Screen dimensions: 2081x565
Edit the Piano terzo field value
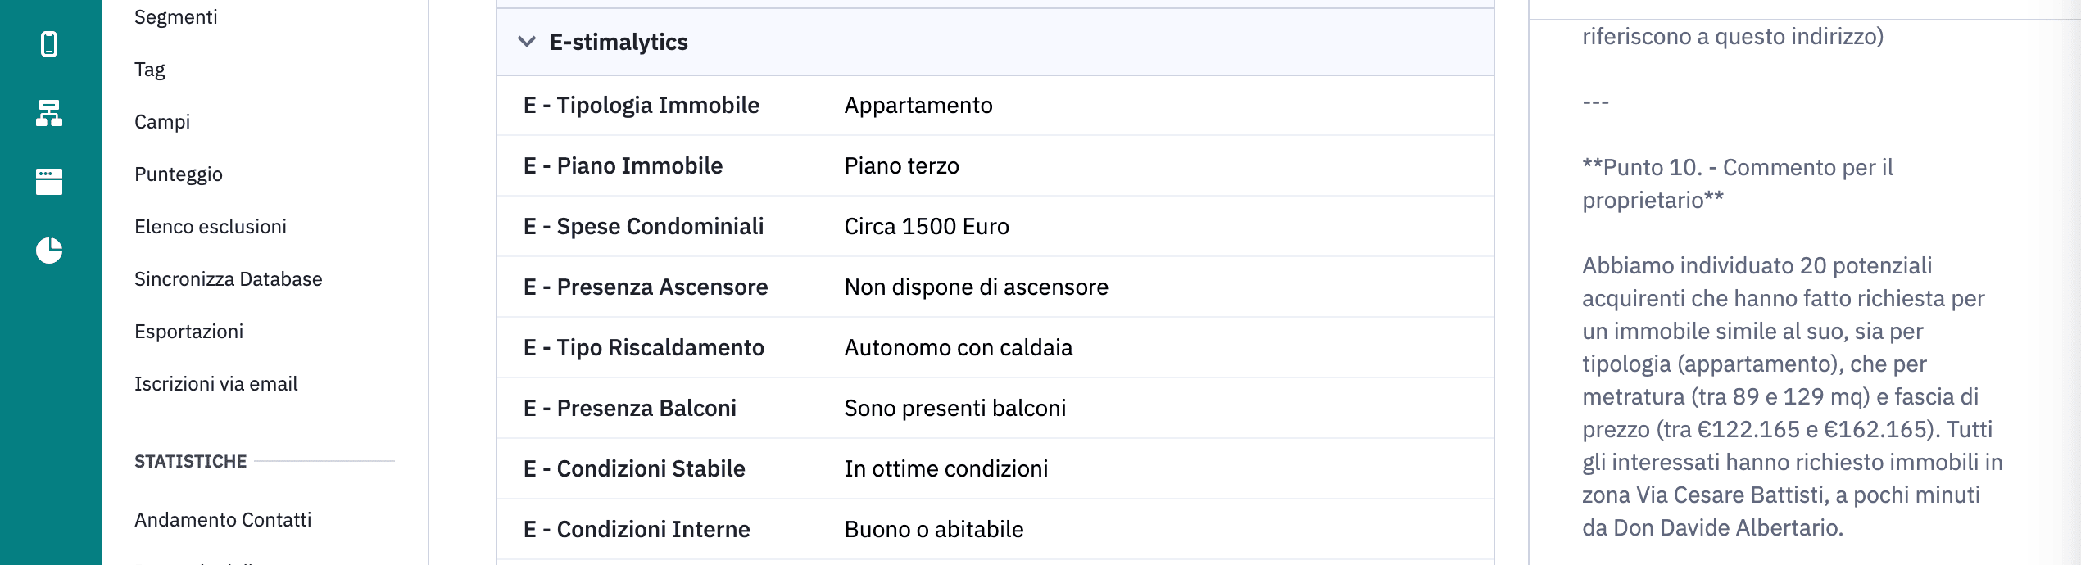pos(902,166)
